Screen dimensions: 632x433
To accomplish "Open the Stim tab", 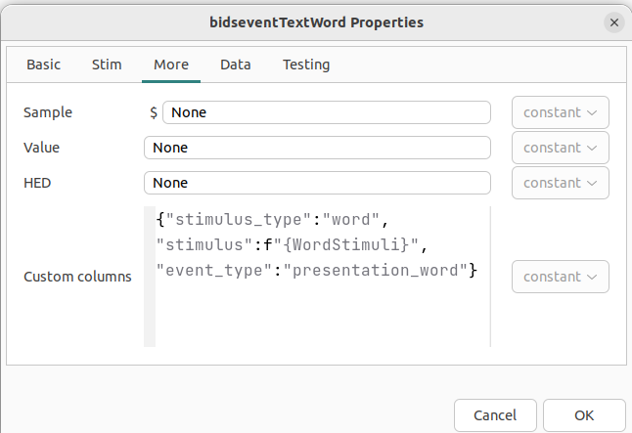I will click(107, 65).
